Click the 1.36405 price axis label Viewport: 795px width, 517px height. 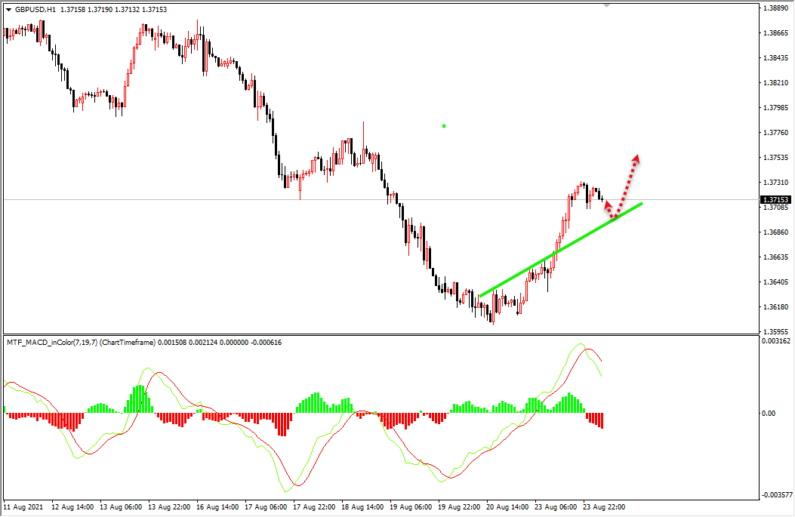pyautogui.click(x=776, y=282)
